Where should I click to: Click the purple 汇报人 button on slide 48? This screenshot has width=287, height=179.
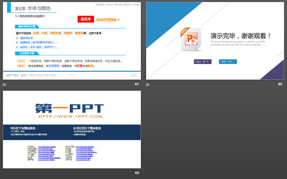202,62
